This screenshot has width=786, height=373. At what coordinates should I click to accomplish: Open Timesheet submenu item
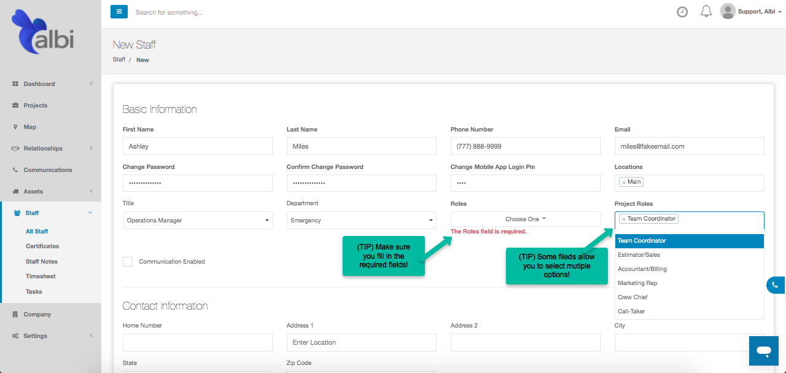click(x=41, y=277)
